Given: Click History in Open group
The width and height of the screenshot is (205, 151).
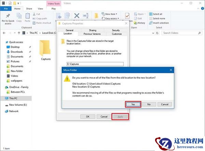Looking at the screenshot, I should [x=140, y=23].
